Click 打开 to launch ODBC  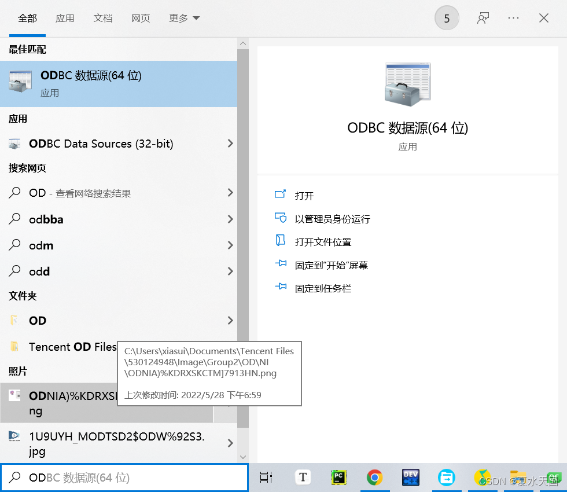pos(304,196)
